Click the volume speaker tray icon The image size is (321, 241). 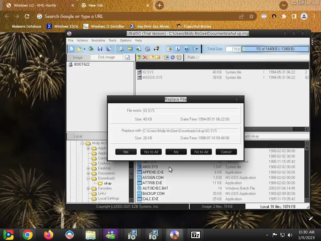coord(290,235)
